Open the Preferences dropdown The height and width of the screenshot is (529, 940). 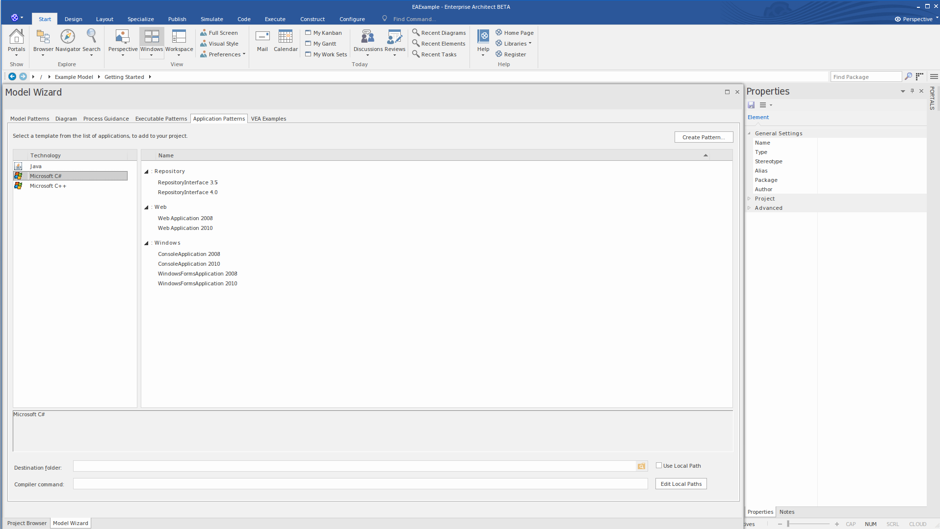227,54
